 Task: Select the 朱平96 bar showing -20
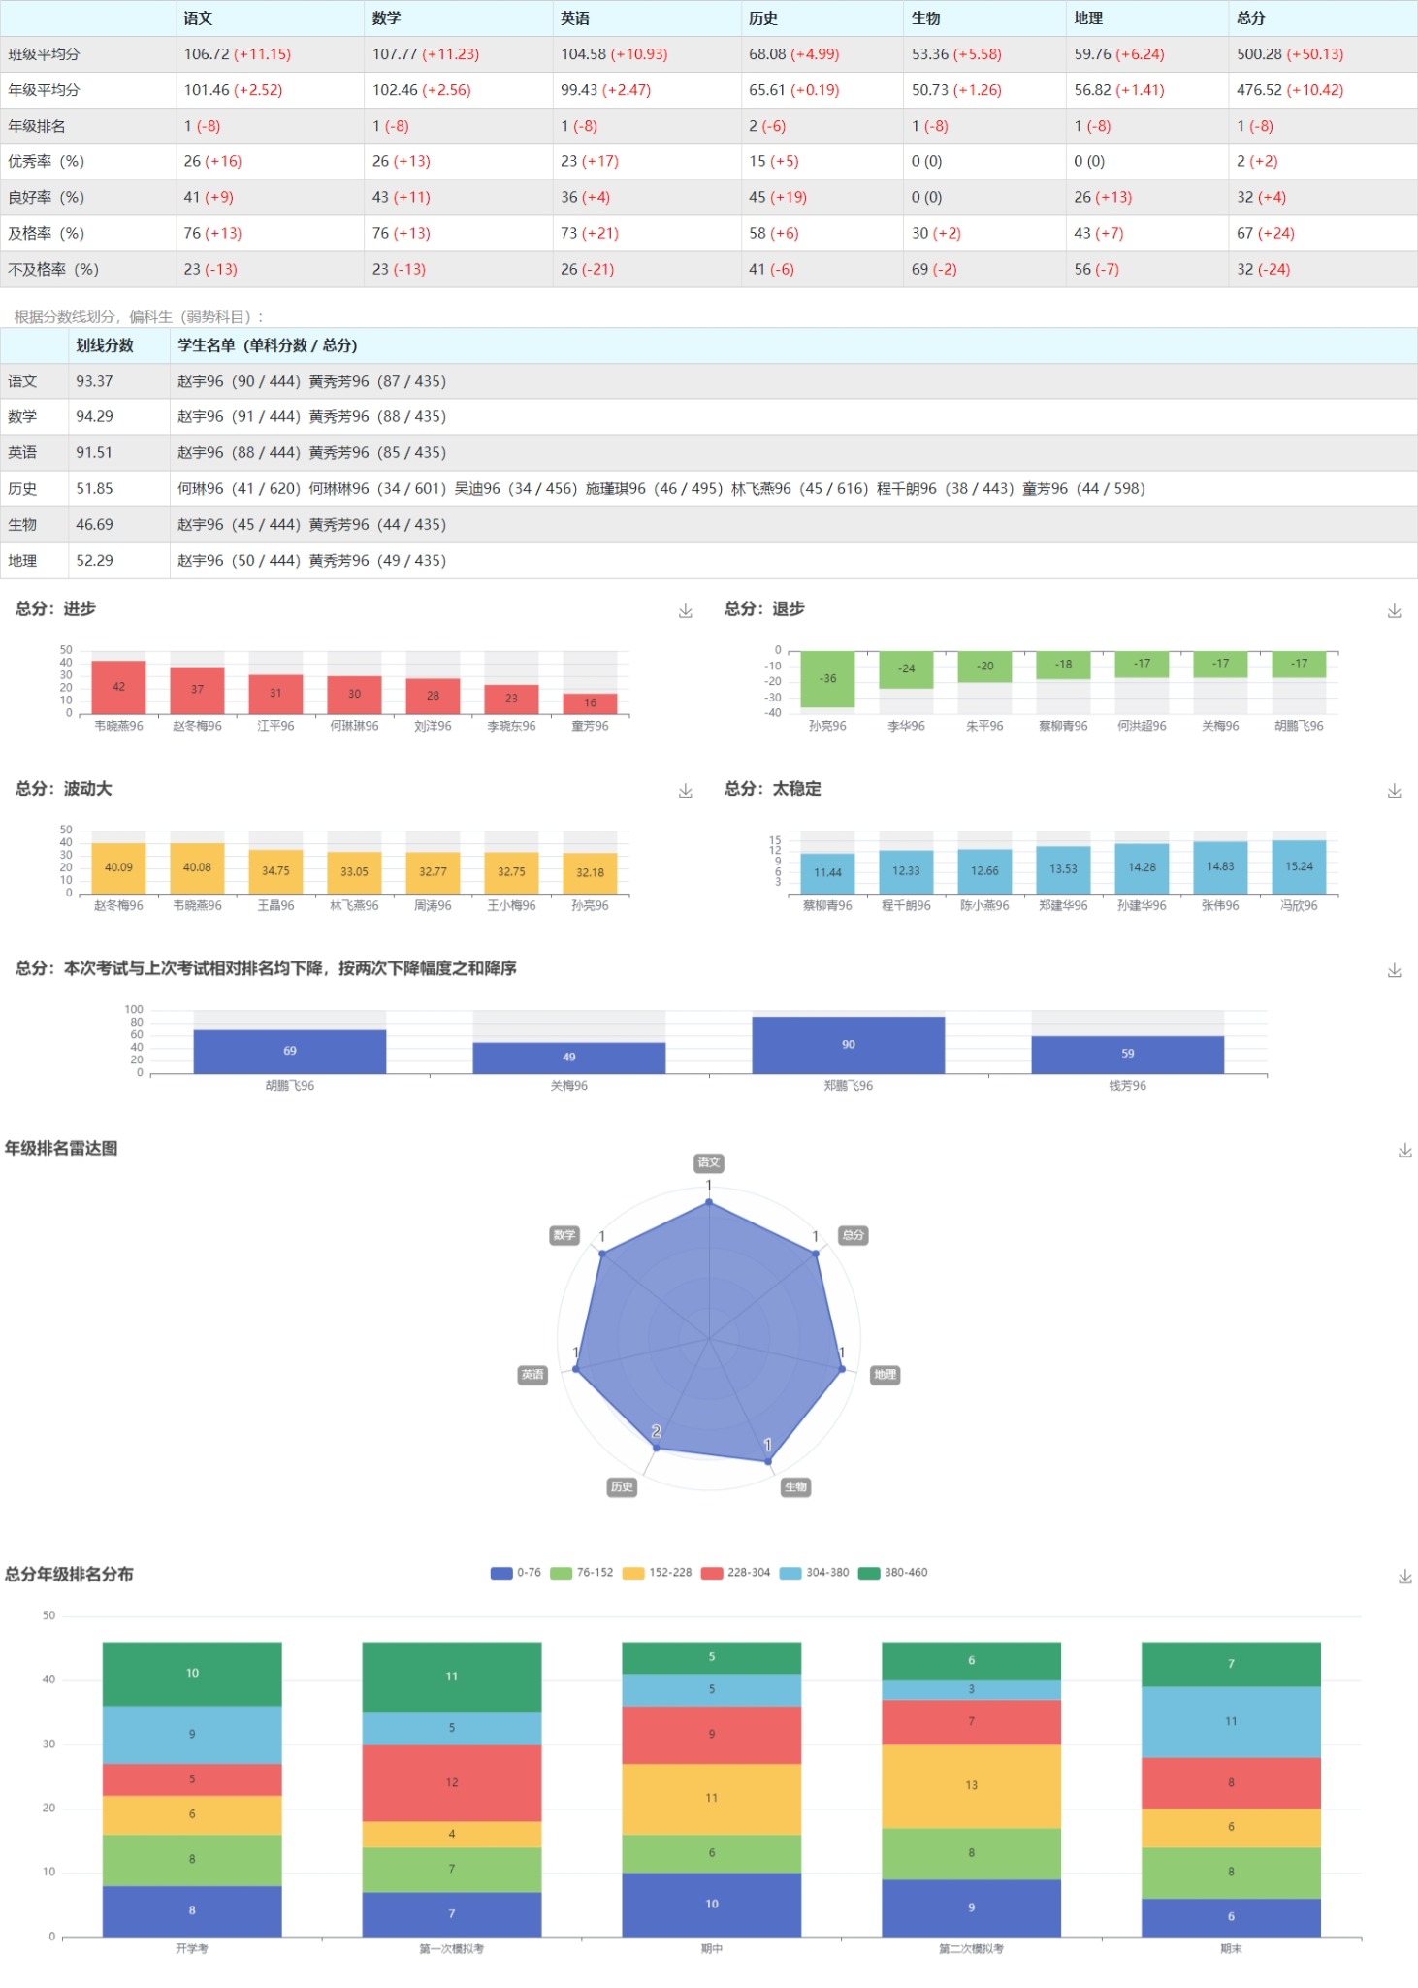pos(984,667)
